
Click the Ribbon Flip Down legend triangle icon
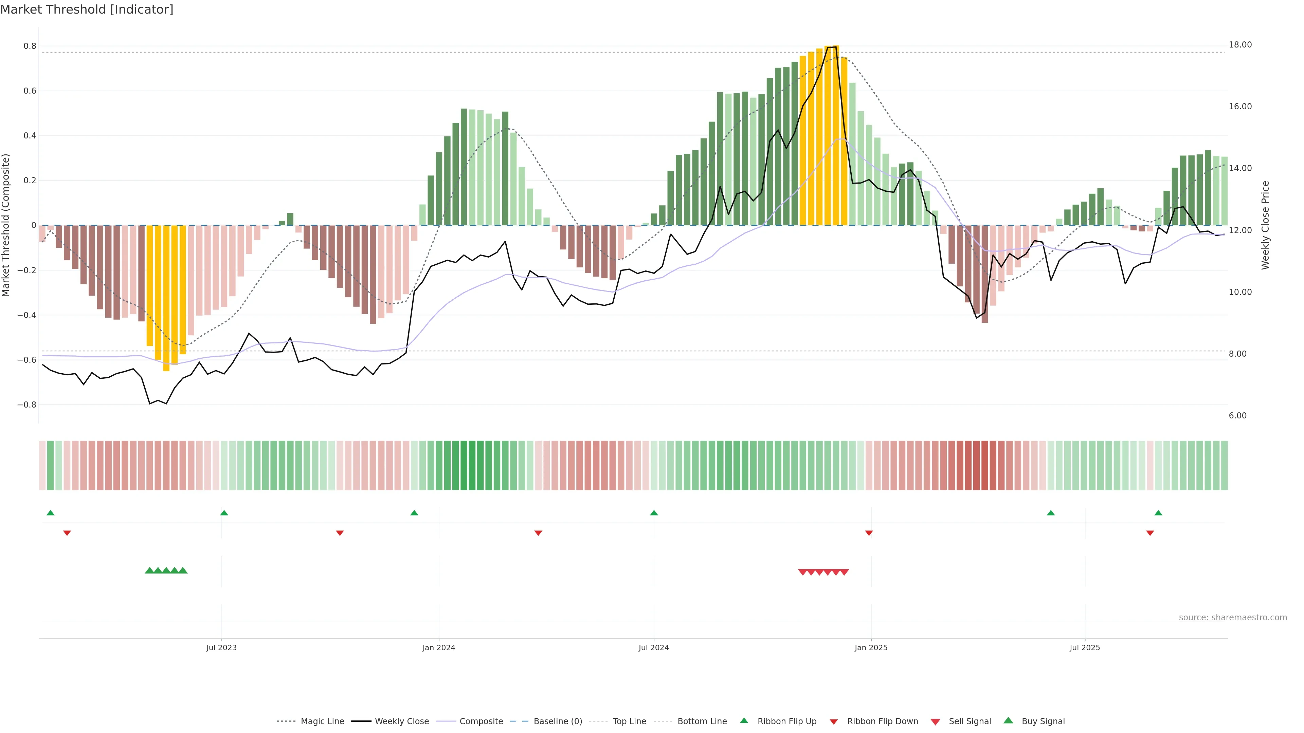tap(833, 721)
